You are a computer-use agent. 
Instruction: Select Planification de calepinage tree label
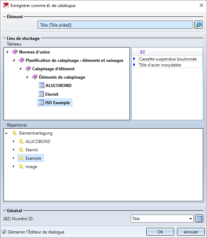(74, 60)
